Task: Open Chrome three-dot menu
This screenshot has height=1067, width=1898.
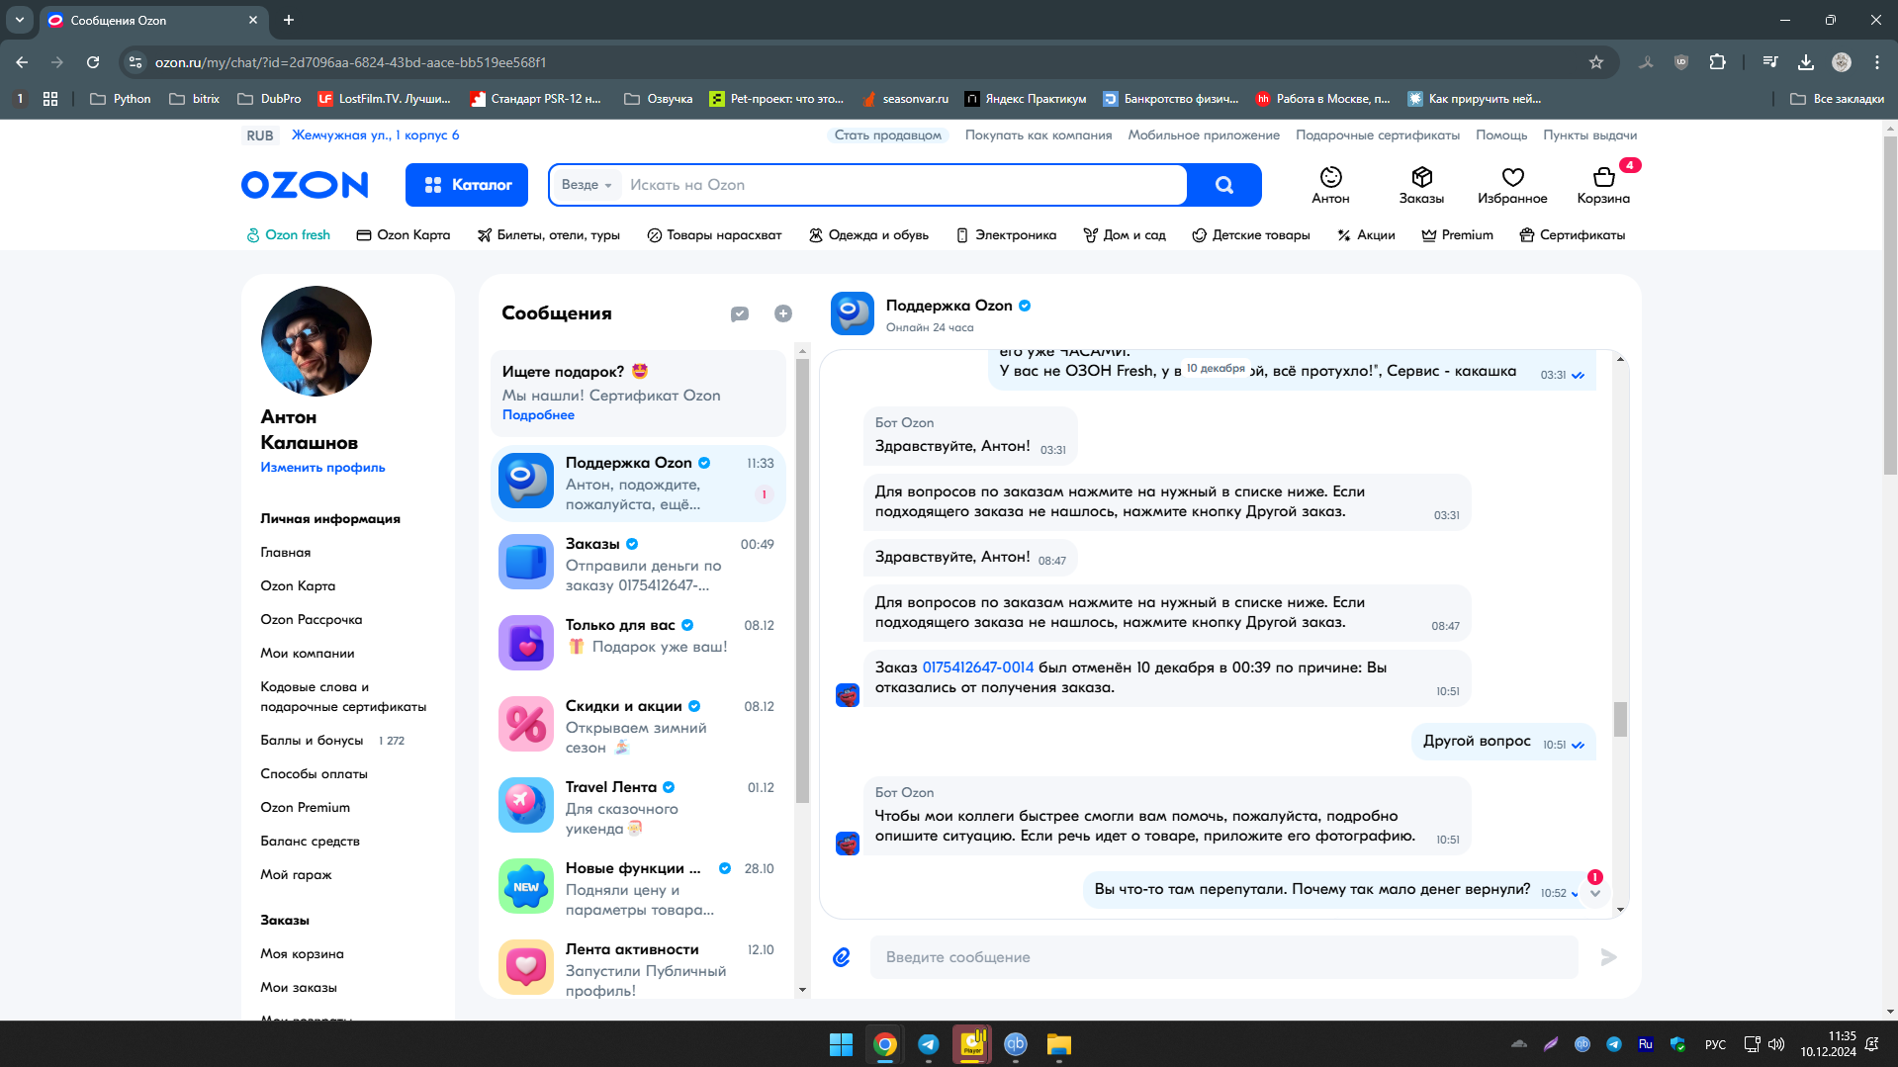Action: [x=1876, y=62]
